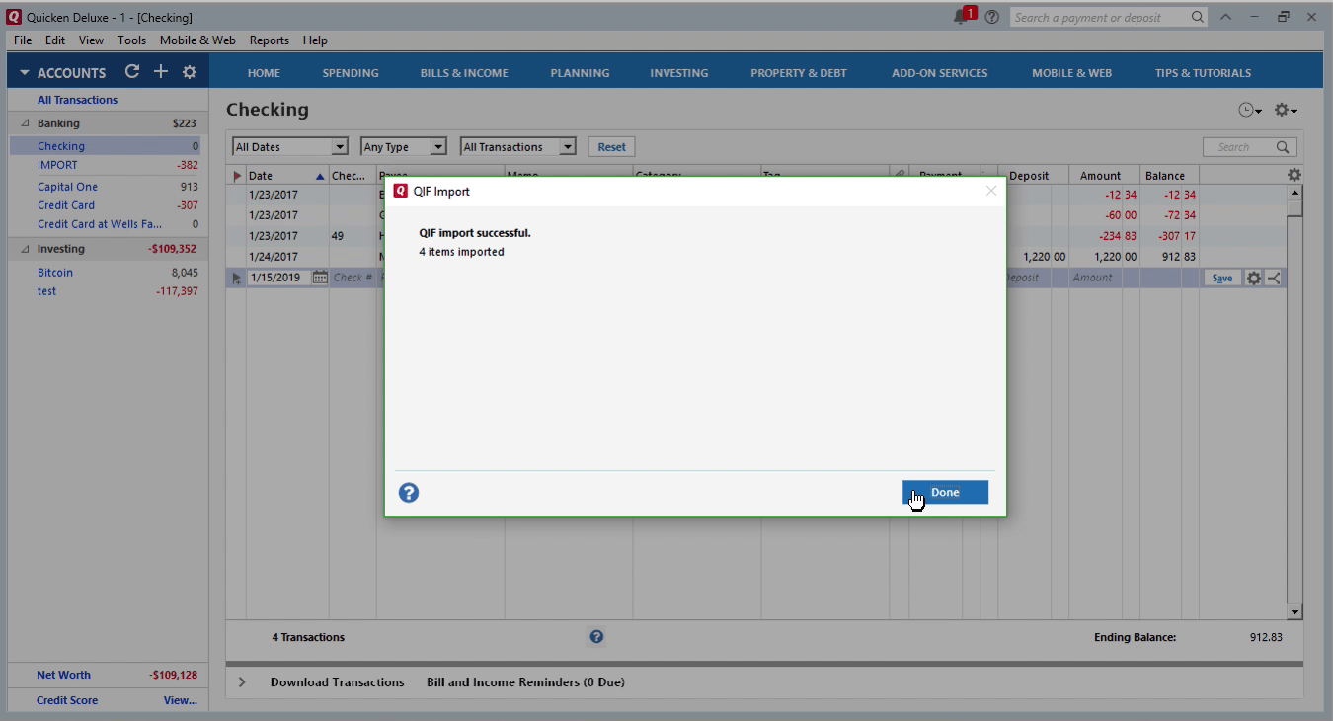1333x721 pixels.
Task: Click the Credit Score View... link
Action: pos(181,701)
